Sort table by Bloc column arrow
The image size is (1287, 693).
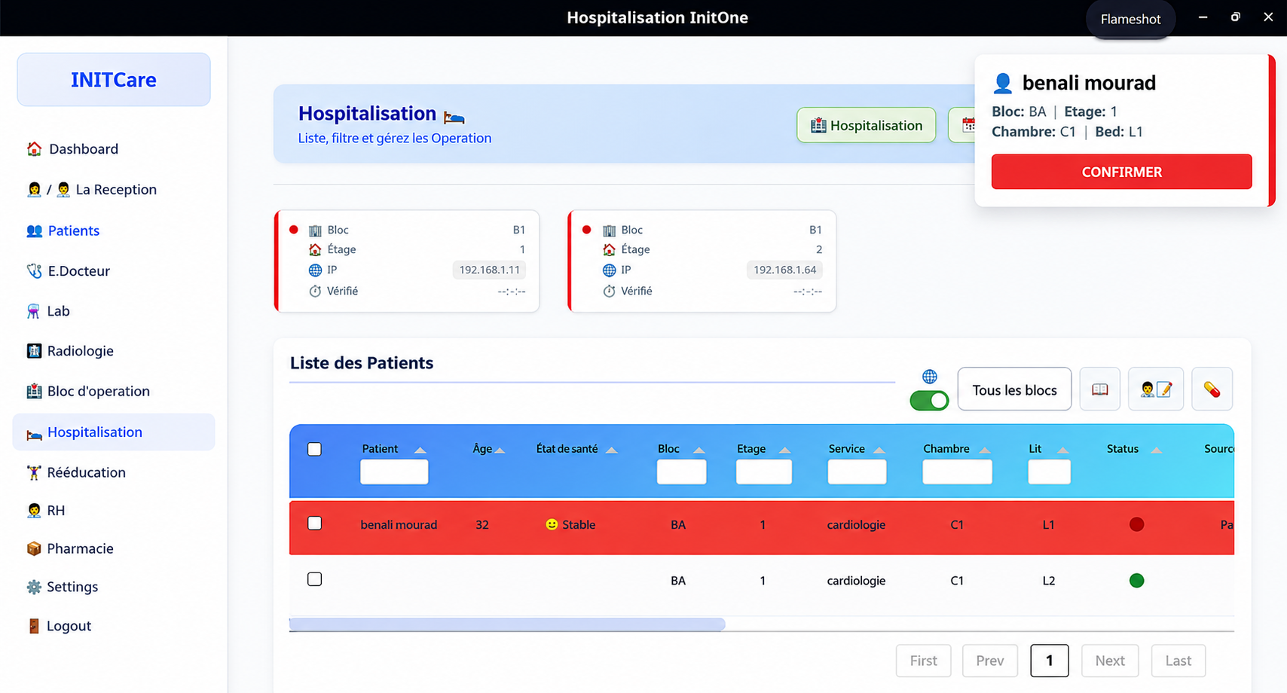coord(699,450)
